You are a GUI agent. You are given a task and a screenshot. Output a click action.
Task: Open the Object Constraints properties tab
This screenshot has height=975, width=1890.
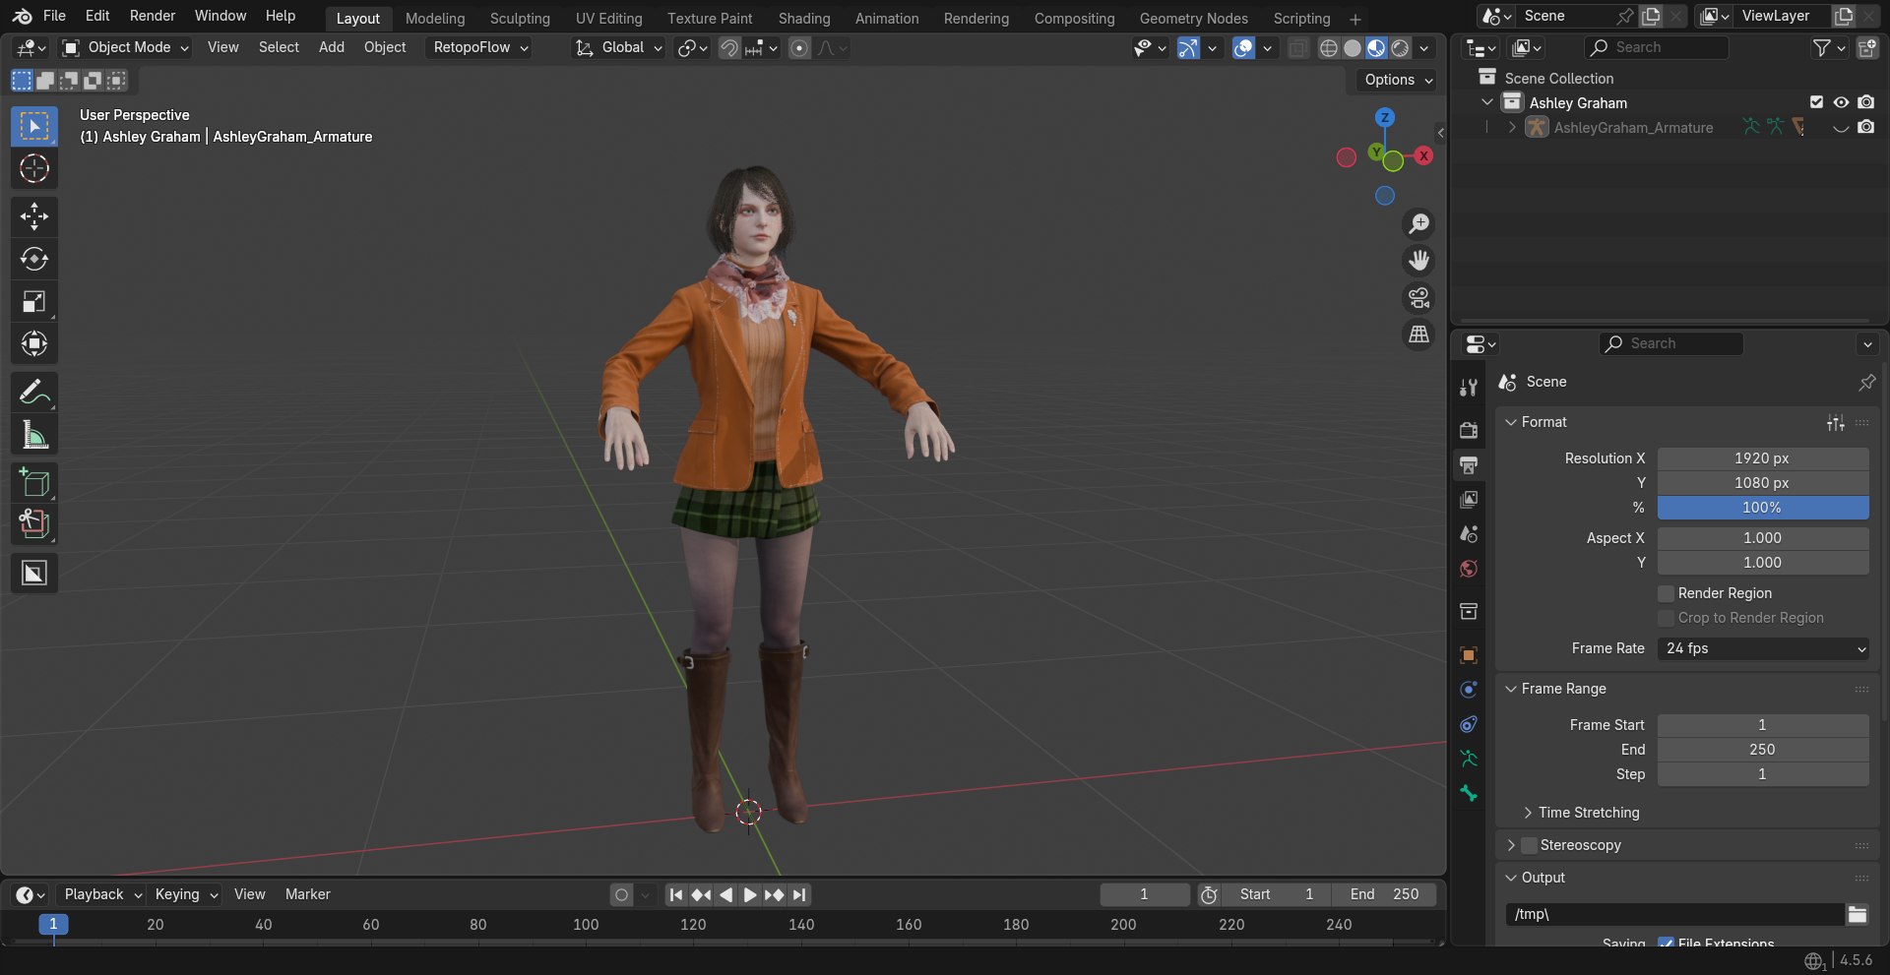point(1469,724)
